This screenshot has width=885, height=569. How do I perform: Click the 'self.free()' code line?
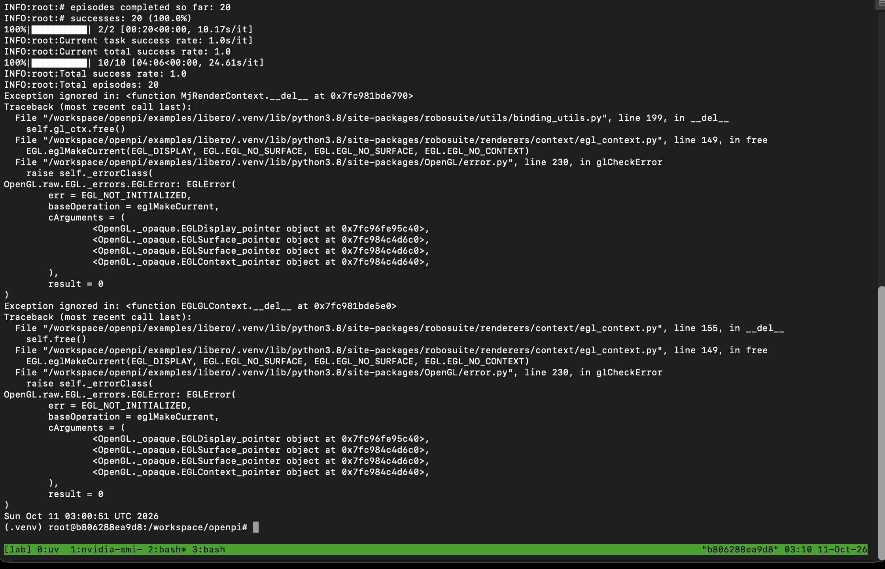(57, 339)
